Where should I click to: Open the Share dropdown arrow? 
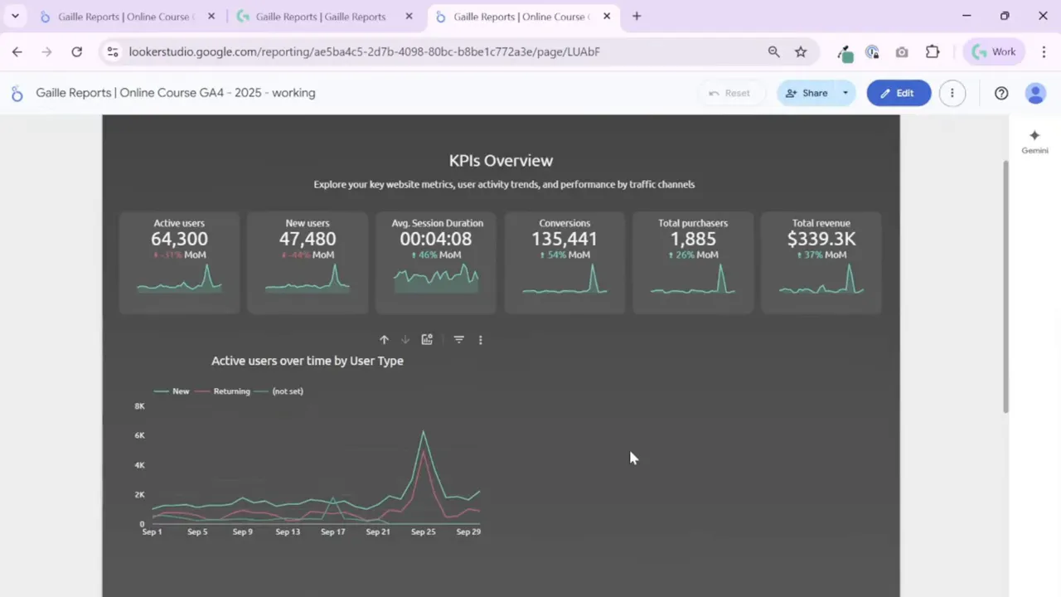tap(845, 93)
